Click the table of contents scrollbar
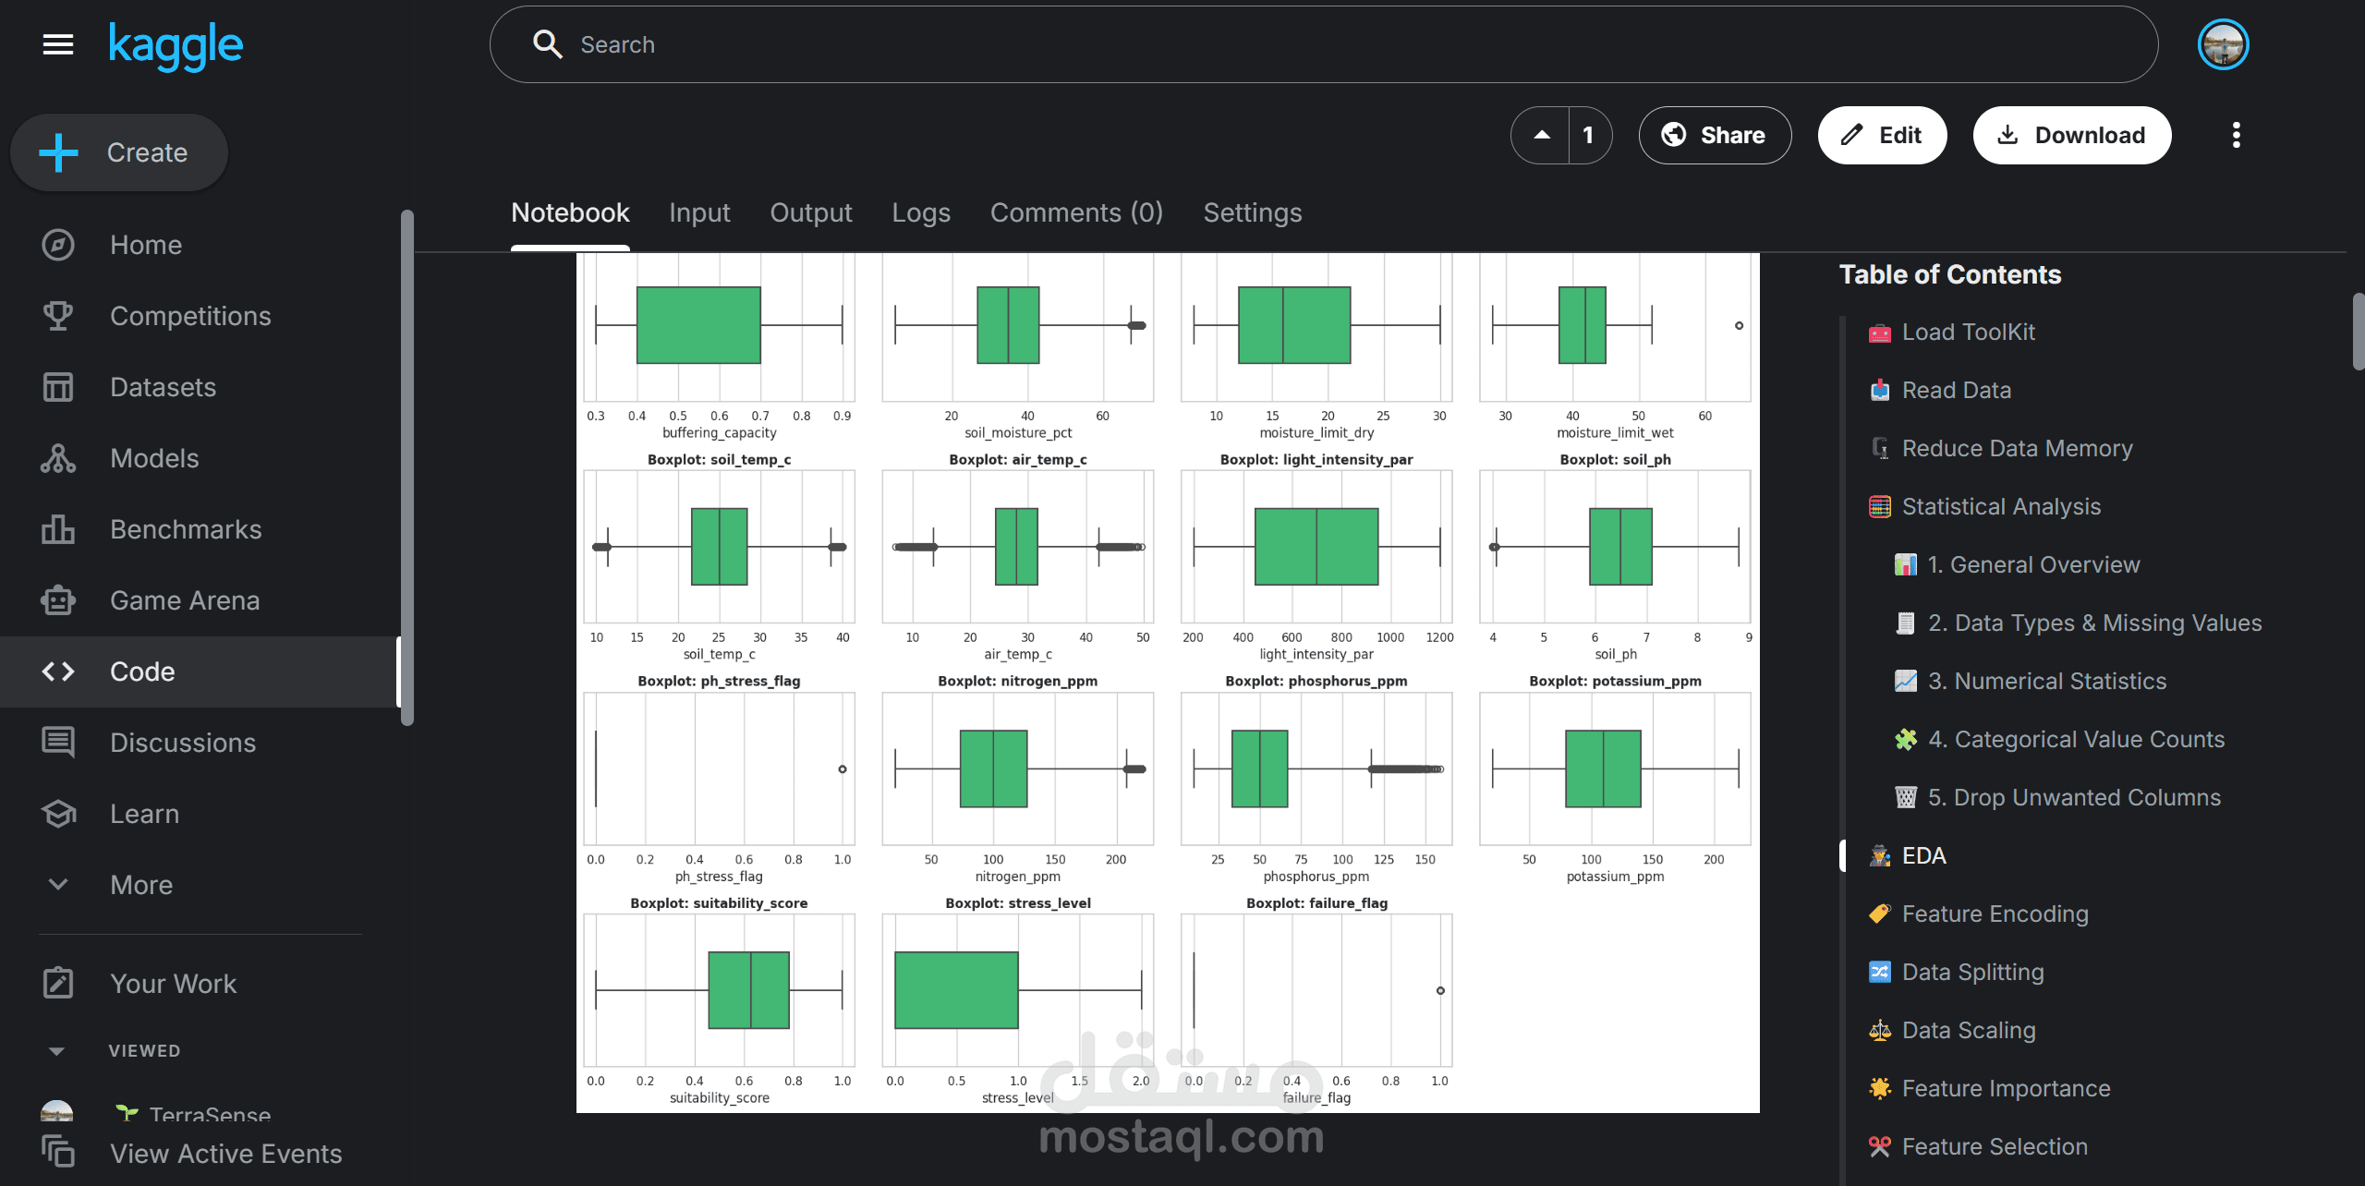Screen dimensions: 2365x1186 click(2358, 332)
